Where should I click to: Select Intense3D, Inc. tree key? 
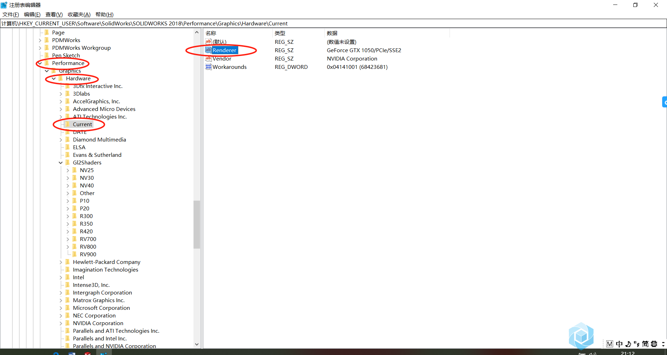[x=91, y=285]
